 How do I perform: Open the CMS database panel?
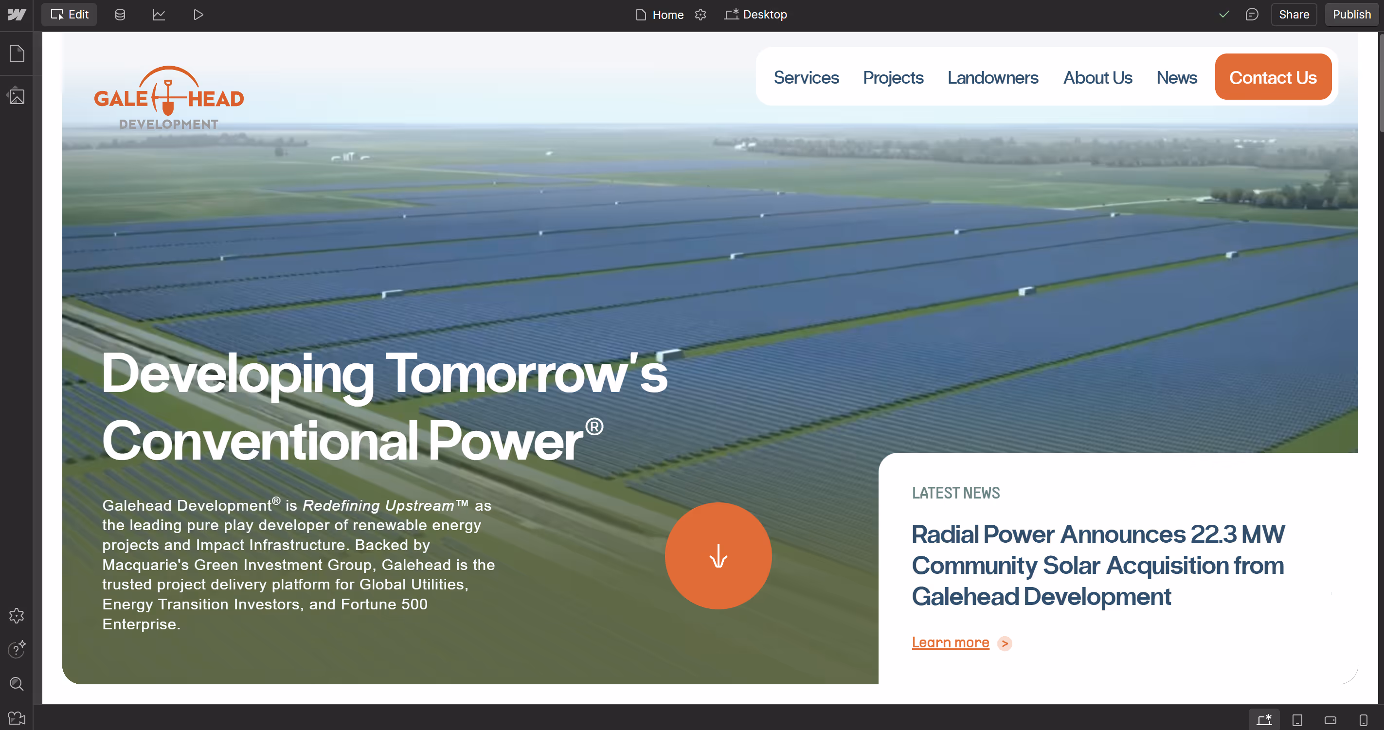[120, 15]
